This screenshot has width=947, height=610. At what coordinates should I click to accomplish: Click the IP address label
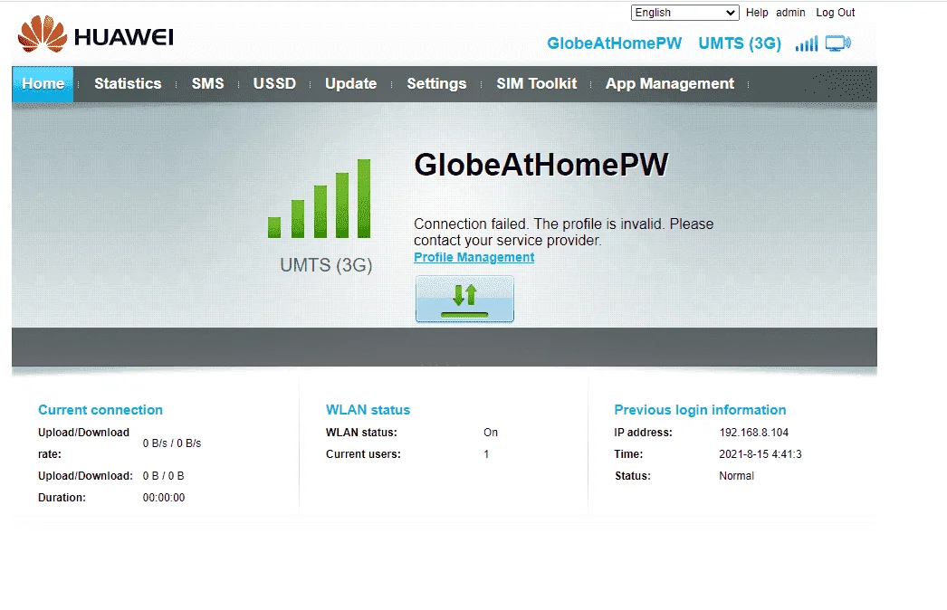[x=643, y=433]
